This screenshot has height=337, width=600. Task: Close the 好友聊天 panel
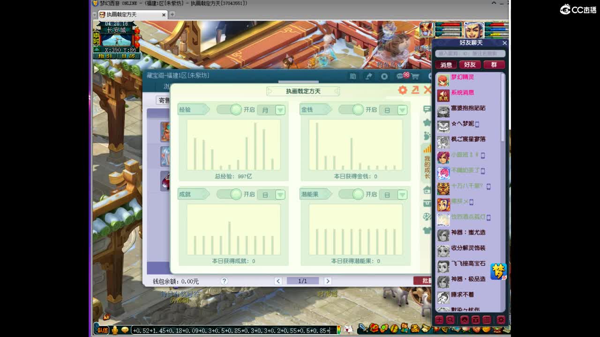[504, 43]
